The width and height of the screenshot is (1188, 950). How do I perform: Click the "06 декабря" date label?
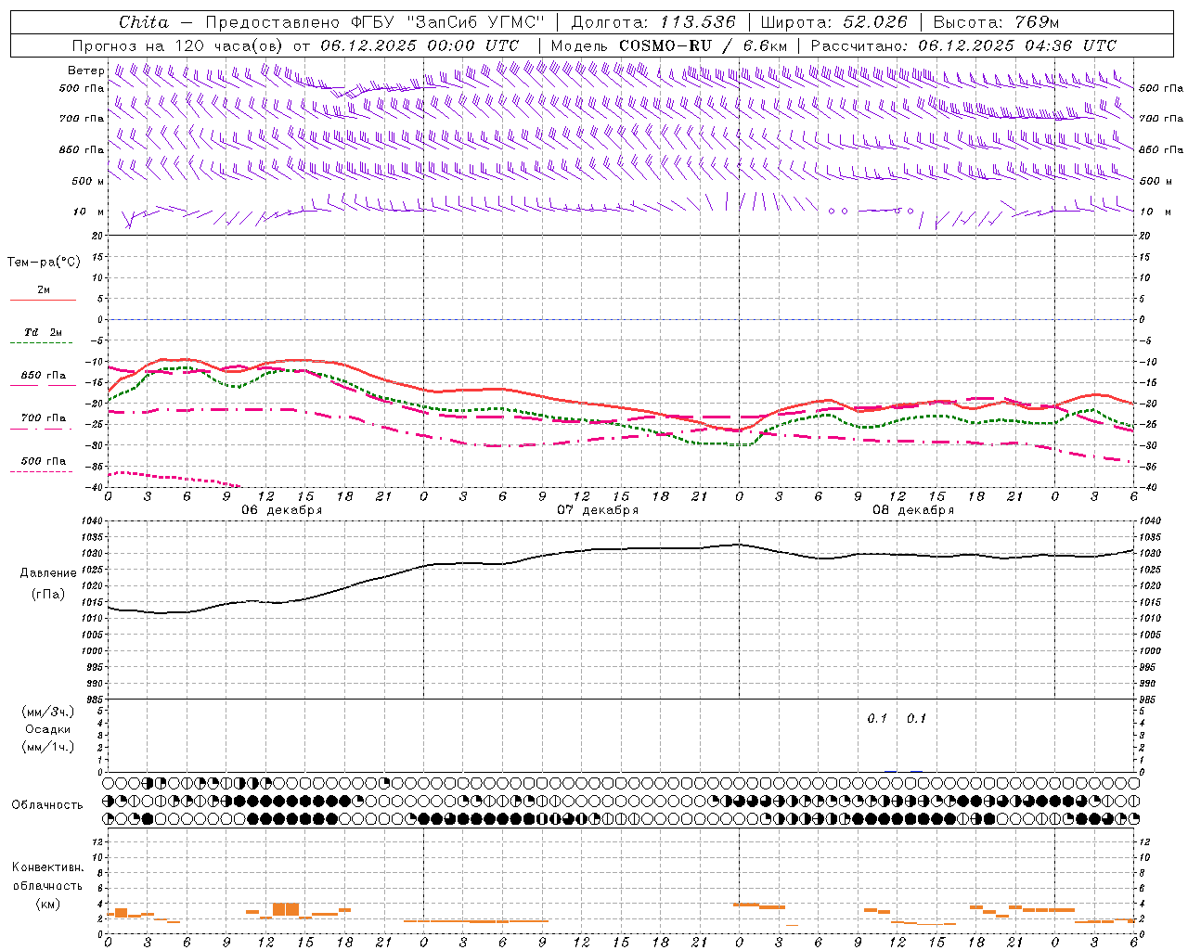282,510
